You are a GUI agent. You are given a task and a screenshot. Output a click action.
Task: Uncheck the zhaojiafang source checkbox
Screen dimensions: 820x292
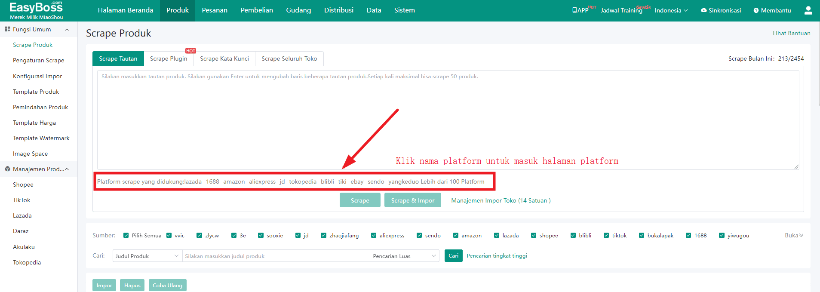click(x=323, y=235)
